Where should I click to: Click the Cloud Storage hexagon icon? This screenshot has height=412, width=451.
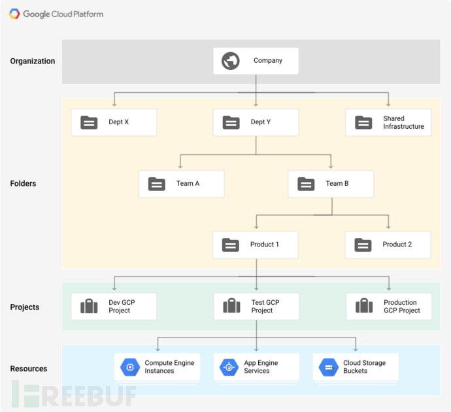329,368
